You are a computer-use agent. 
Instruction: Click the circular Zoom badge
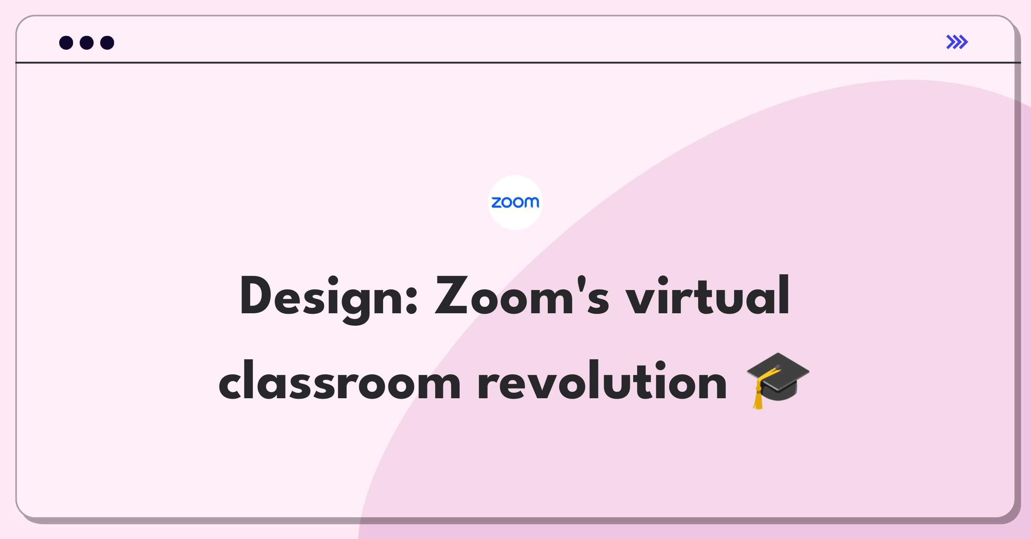point(515,203)
